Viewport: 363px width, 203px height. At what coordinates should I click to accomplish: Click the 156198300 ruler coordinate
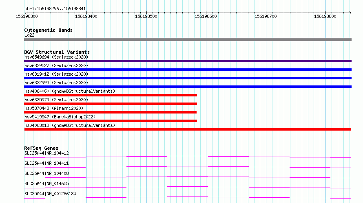coord(27,16)
